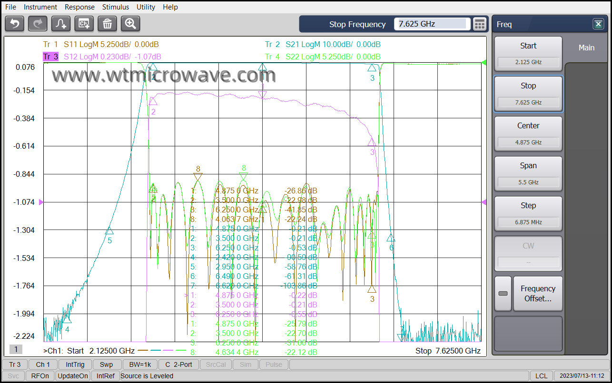Open the Utility menu

pos(146,7)
